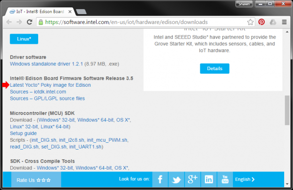The height and width of the screenshot is (190, 293).
Task: Expand the English language selector
Action: click(x=245, y=179)
